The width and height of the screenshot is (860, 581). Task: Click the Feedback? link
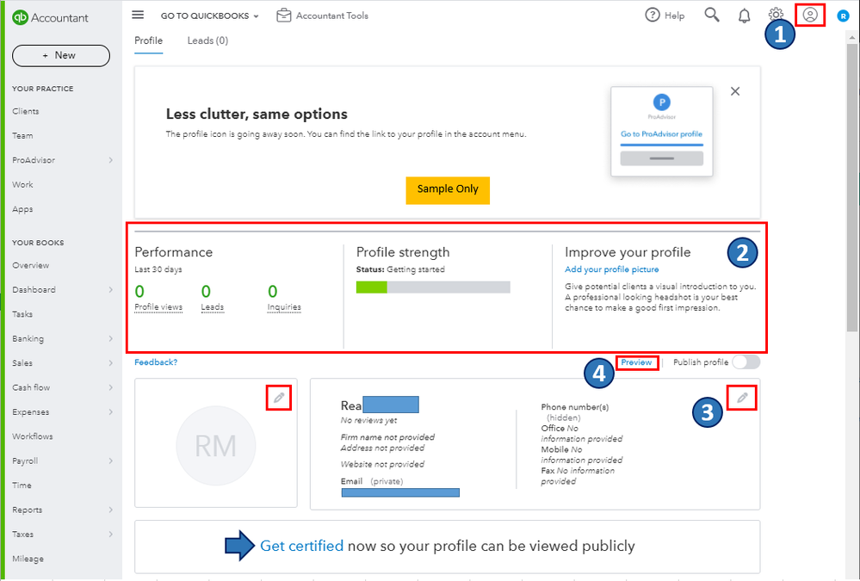click(156, 362)
